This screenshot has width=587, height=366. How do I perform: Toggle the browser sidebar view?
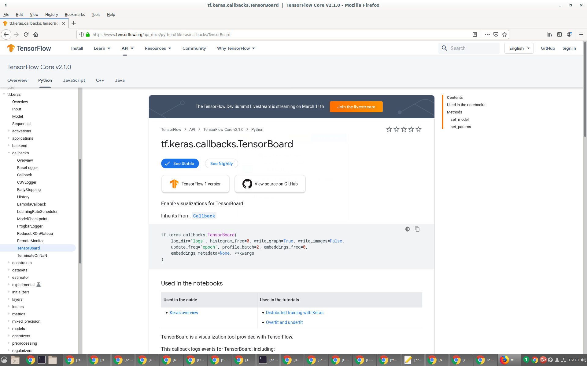coord(559,34)
